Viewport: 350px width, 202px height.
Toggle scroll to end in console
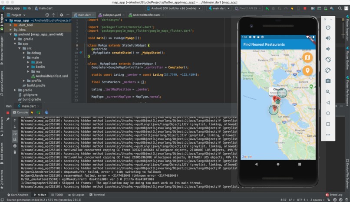pos(15,139)
